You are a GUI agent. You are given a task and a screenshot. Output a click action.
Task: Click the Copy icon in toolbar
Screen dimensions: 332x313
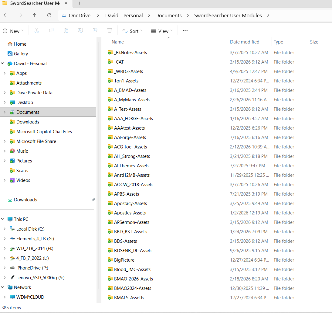pyautogui.click(x=51, y=30)
